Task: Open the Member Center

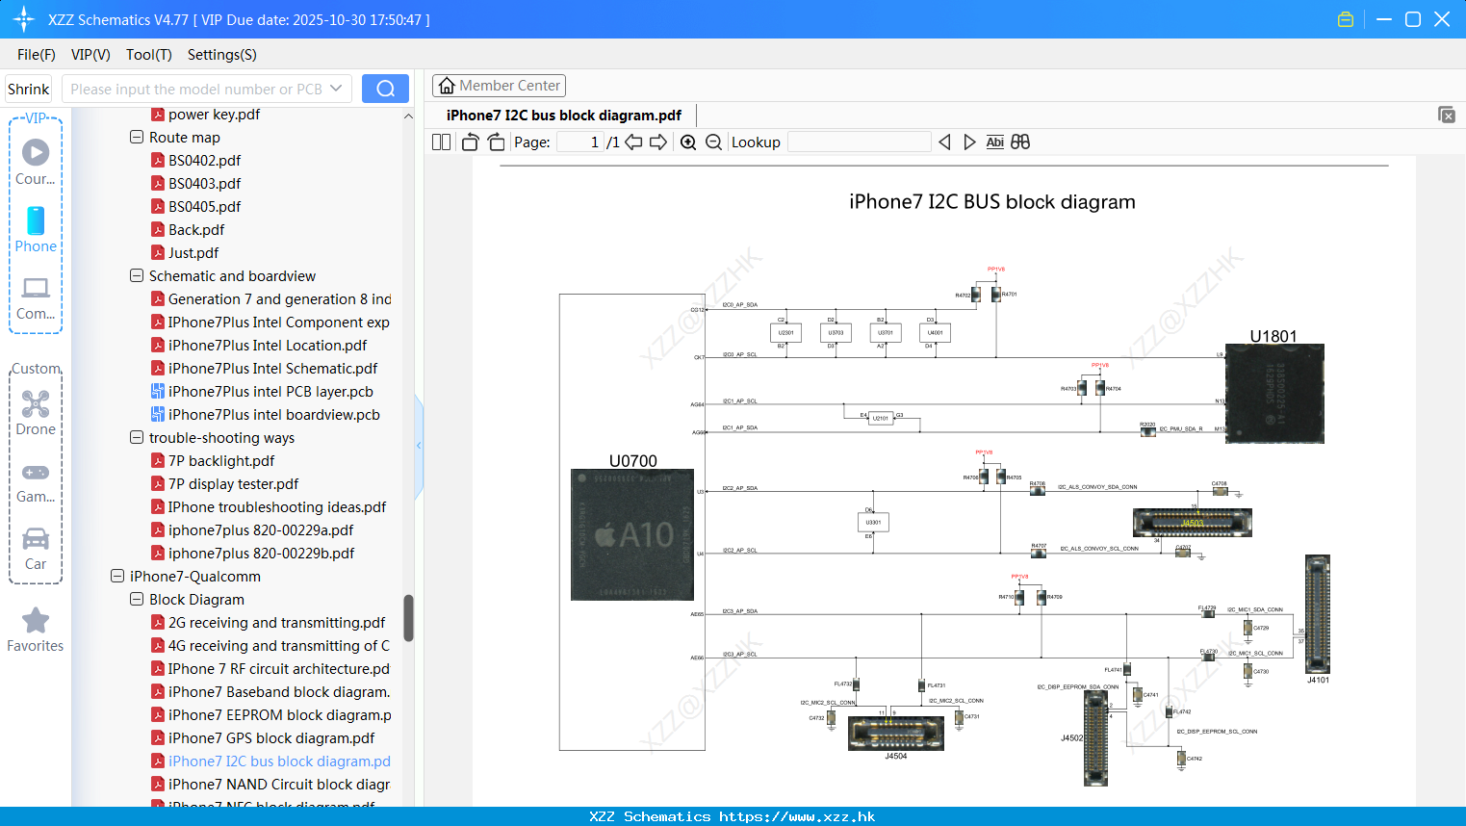Action: (x=499, y=86)
